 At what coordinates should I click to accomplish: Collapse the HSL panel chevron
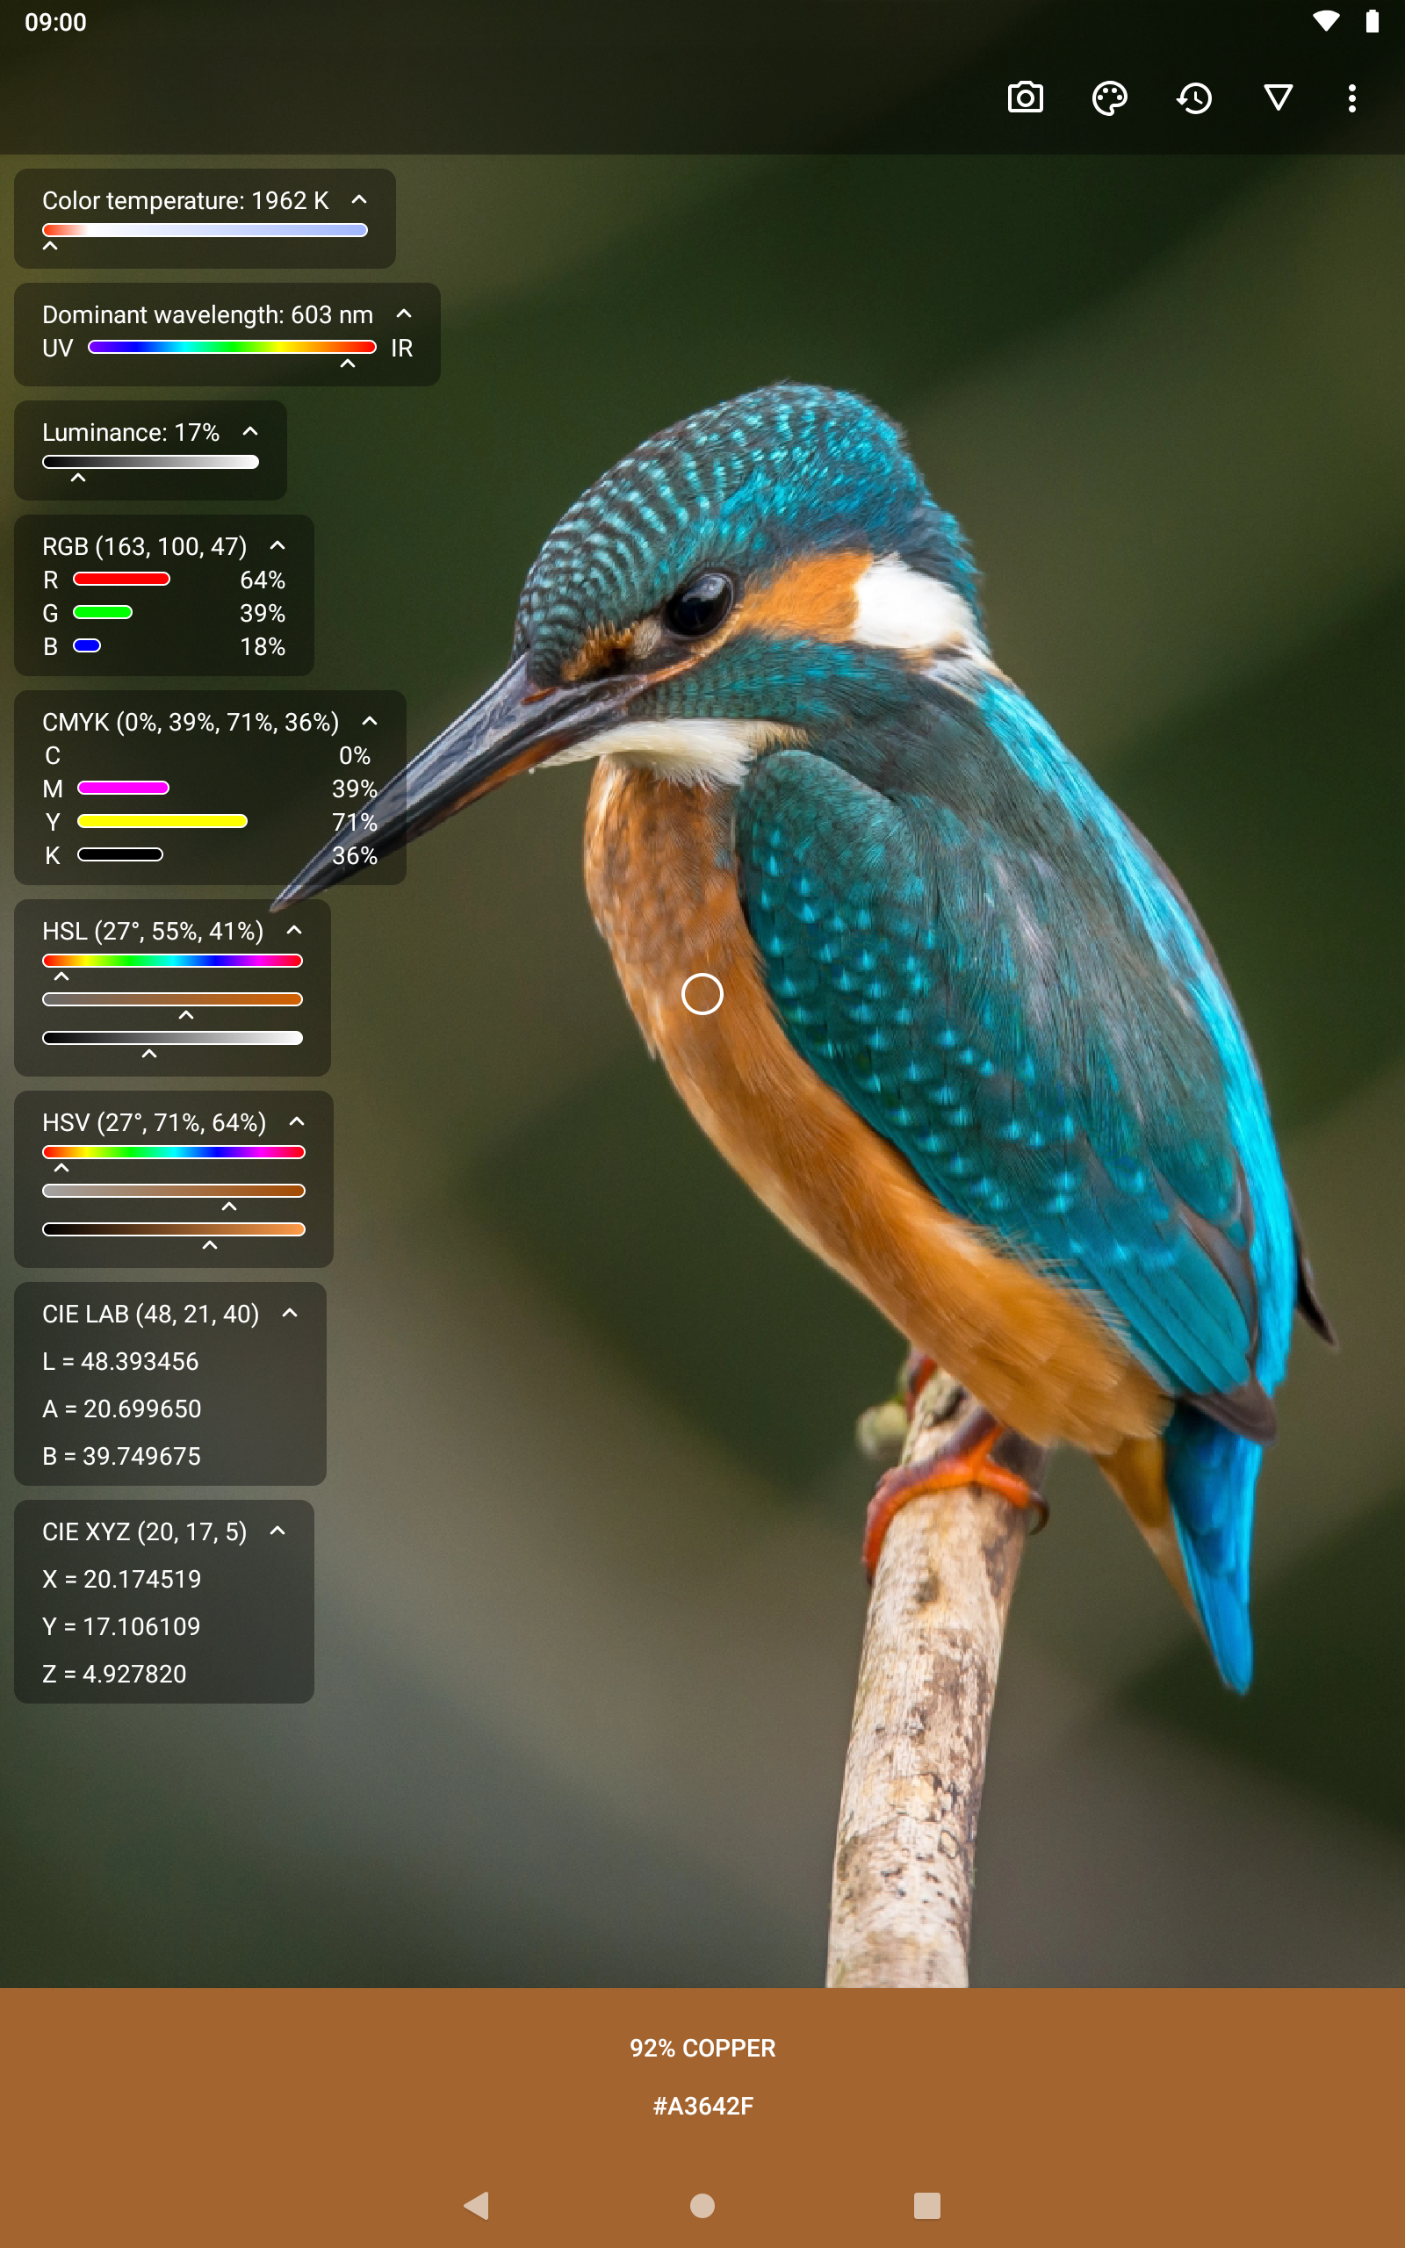tap(294, 931)
